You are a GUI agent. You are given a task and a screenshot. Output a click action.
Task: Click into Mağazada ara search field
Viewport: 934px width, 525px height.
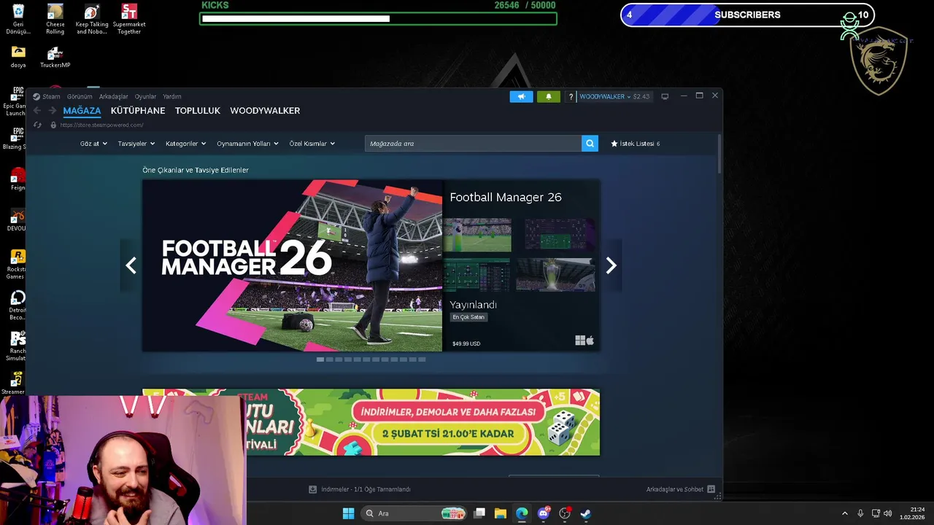[473, 144]
